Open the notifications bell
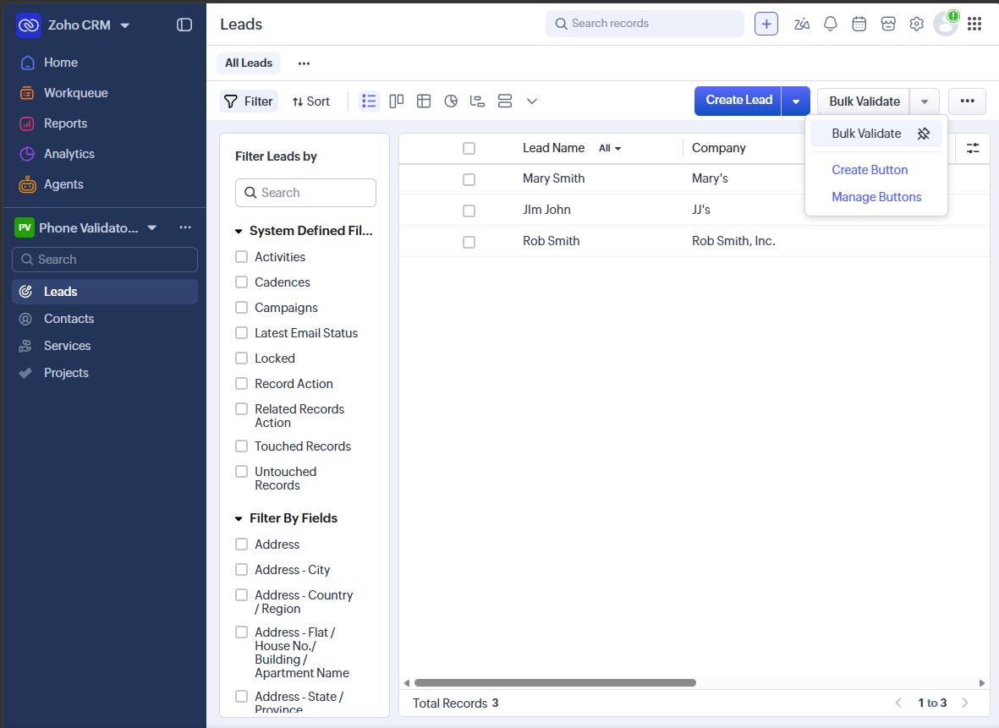The image size is (999, 728). coord(830,25)
